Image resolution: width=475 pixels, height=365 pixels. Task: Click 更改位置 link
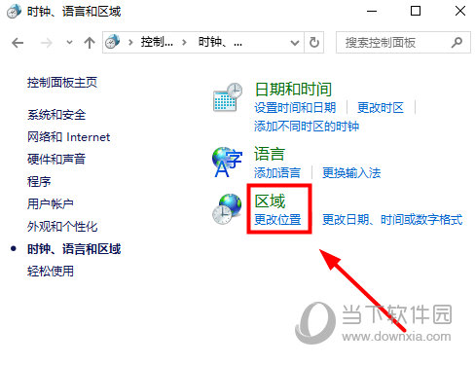click(x=277, y=220)
